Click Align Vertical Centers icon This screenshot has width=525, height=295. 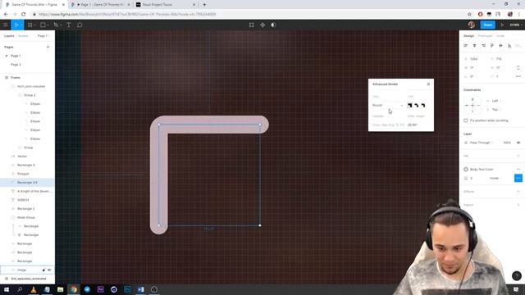tap(501, 46)
